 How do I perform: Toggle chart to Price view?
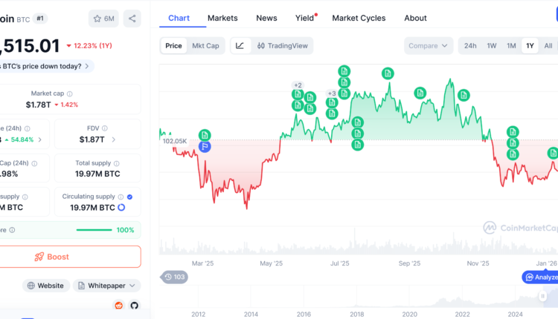pos(173,46)
